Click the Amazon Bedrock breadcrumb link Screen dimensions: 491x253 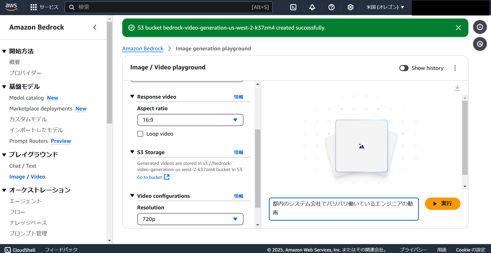[143, 49]
